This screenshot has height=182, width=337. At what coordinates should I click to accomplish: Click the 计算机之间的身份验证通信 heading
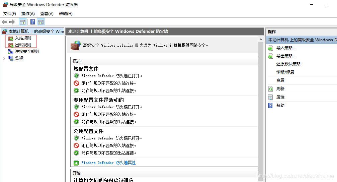tap(103, 180)
